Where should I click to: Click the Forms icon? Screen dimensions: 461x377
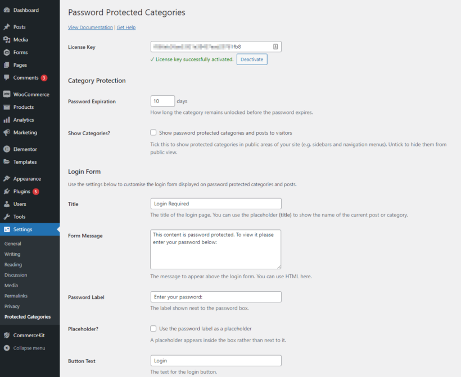[x=7, y=52]
